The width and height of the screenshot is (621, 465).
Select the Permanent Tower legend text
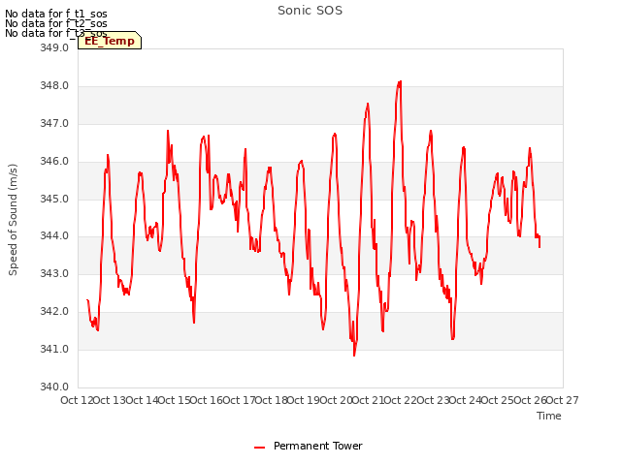317,446
